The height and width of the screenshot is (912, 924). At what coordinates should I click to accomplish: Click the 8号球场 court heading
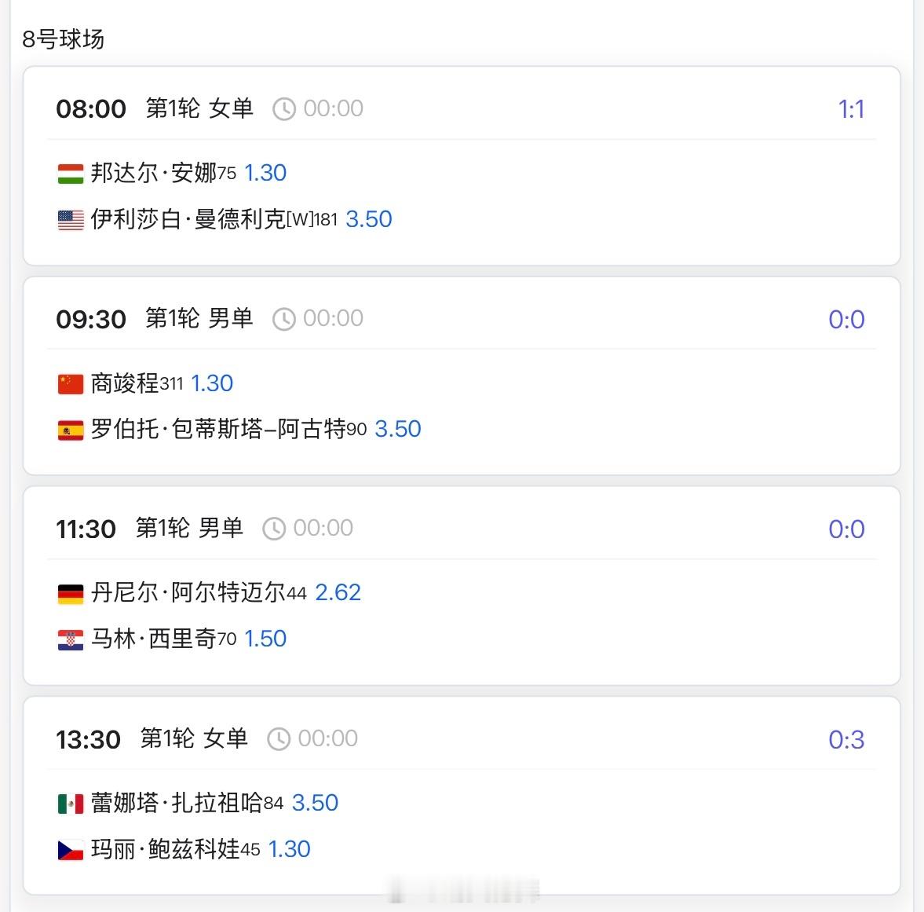pyautogui.click(x=63, y=39)
